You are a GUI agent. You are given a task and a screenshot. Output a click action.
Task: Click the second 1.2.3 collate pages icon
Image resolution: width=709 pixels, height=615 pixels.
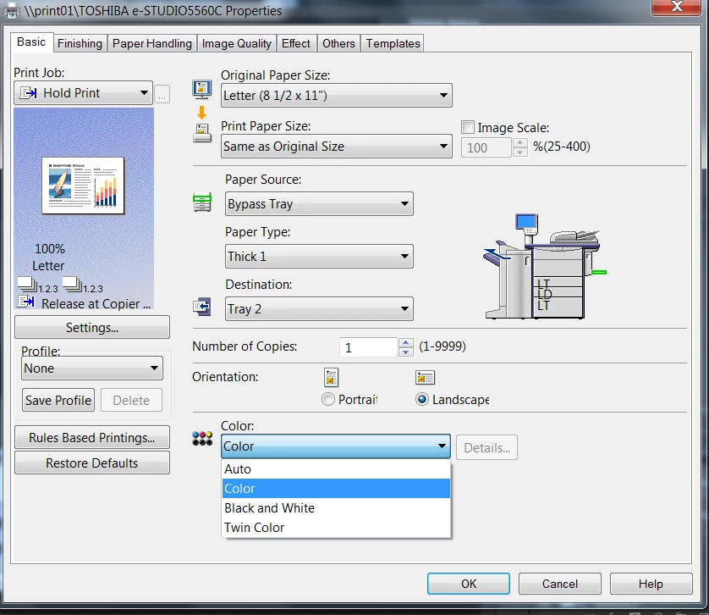click(x=71, y=284)
